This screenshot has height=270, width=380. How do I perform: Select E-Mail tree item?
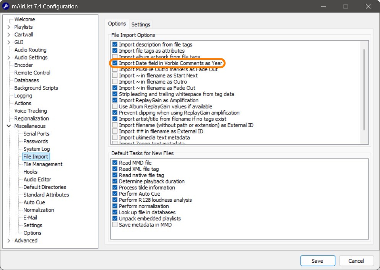click(x=30, y=218)
